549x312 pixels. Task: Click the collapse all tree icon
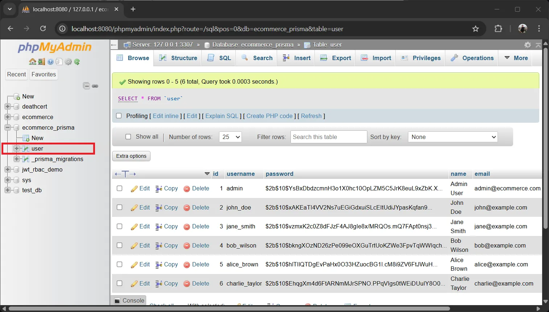click(x=86, y=86)
